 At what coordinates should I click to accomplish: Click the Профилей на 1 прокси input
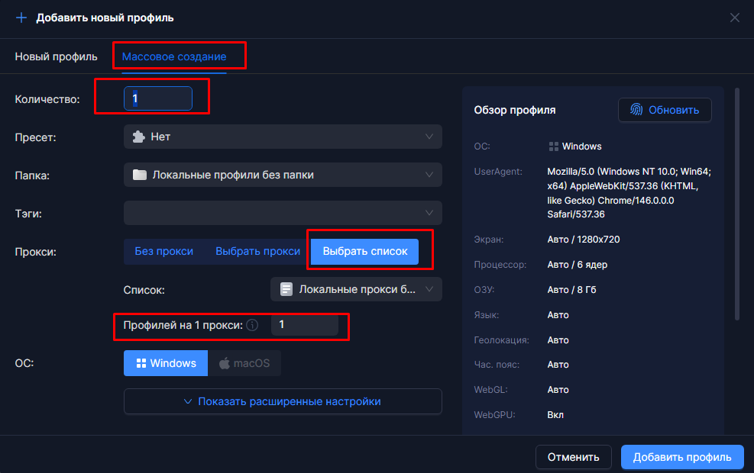304,325
